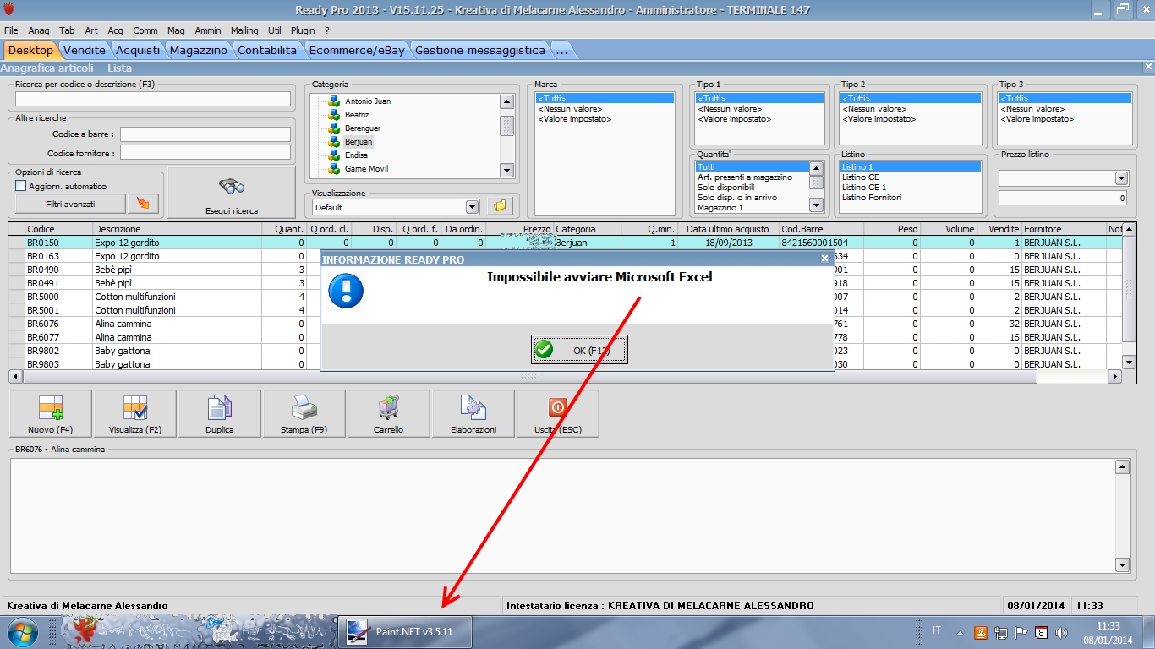Viewport: 1155px width, 649px height.
Task: Open the Windows Start button
Action: (x=23, y=631)
